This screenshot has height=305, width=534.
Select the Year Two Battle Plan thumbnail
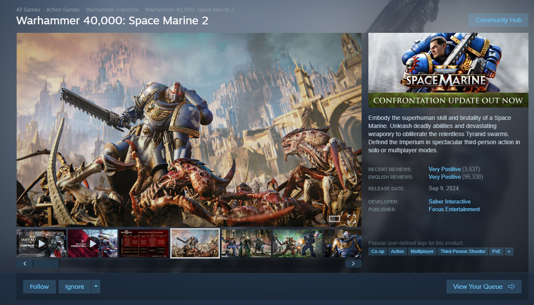144,244
